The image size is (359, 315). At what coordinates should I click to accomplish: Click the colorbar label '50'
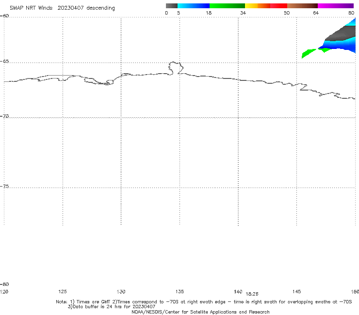tap(287, 13)
